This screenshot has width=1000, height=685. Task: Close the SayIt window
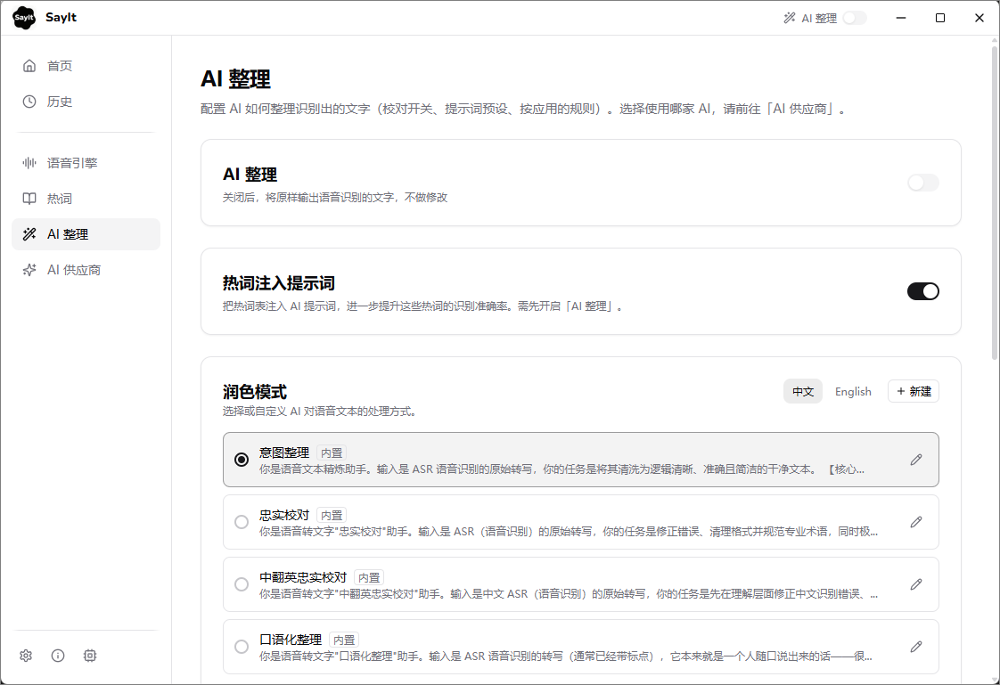coord(979,18)
